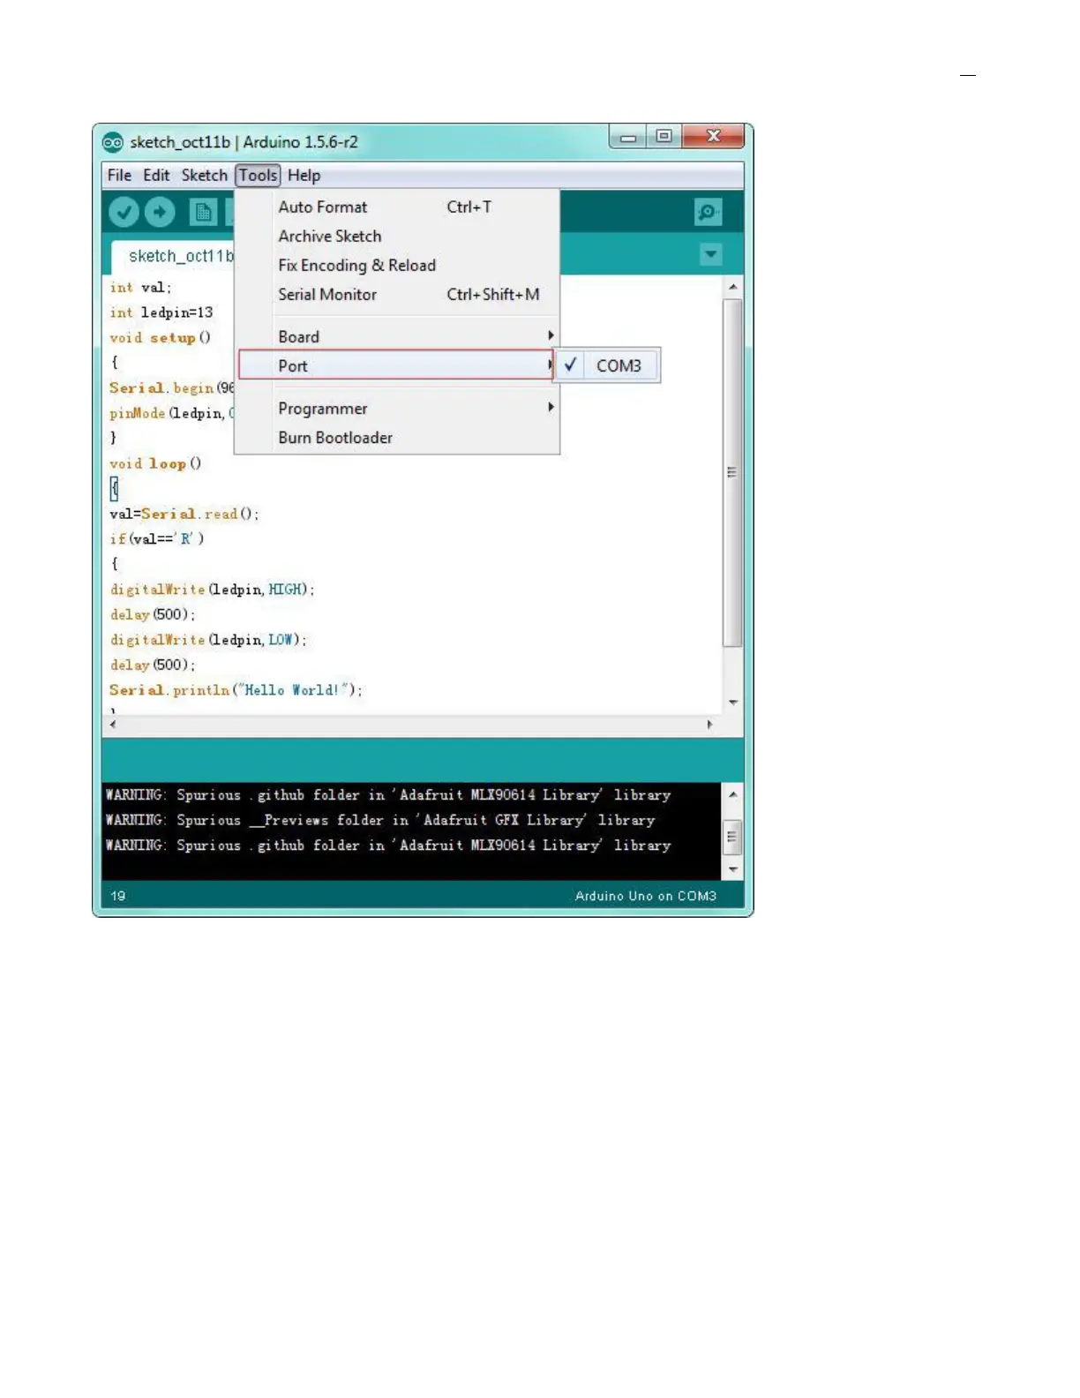Click the 'int val;' code line

(x=140, y=288)
